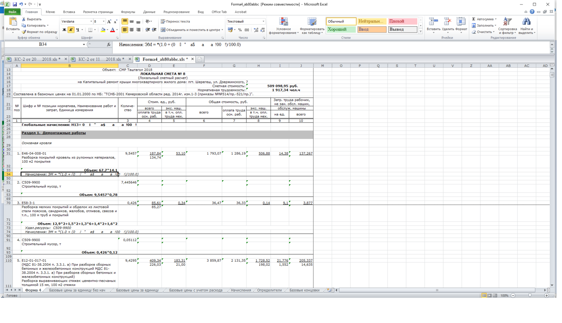
Task: Apply thousands separator (000) format
Action: [x=247, y=30]
